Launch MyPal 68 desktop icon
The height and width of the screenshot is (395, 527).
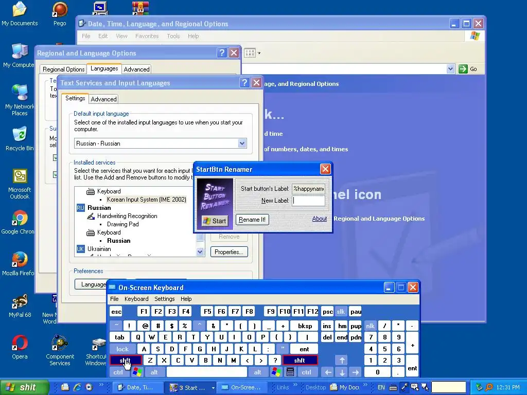[x=20, y=306]
